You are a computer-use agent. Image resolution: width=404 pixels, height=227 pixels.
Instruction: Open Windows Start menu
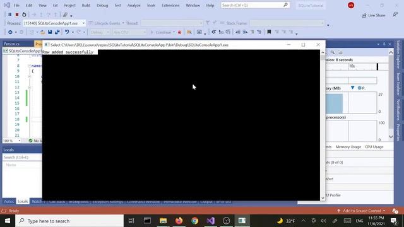pos(8,221)
